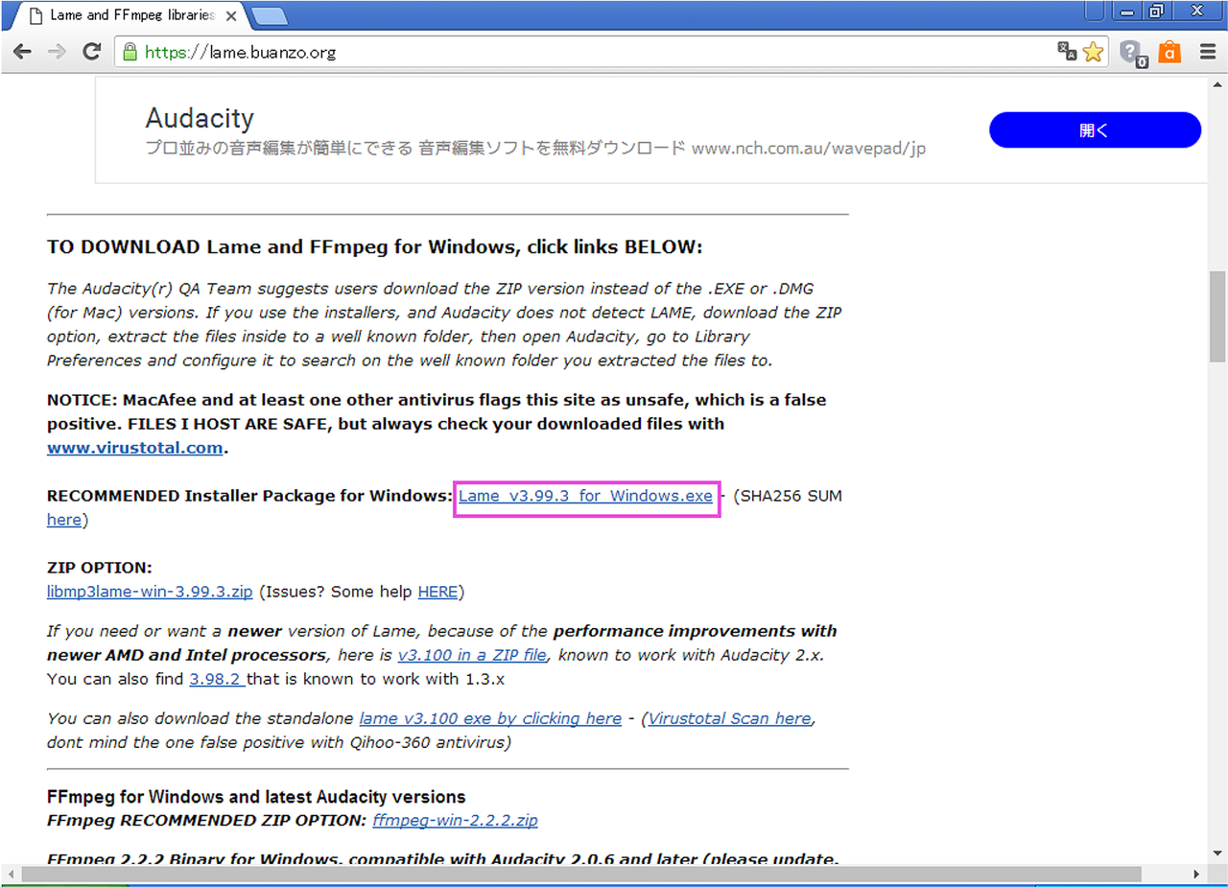1228x887 pixels.
Task: Click the ad URL www.nch.com.au/wavepad/jp
Action: click(x=809, y=149)
